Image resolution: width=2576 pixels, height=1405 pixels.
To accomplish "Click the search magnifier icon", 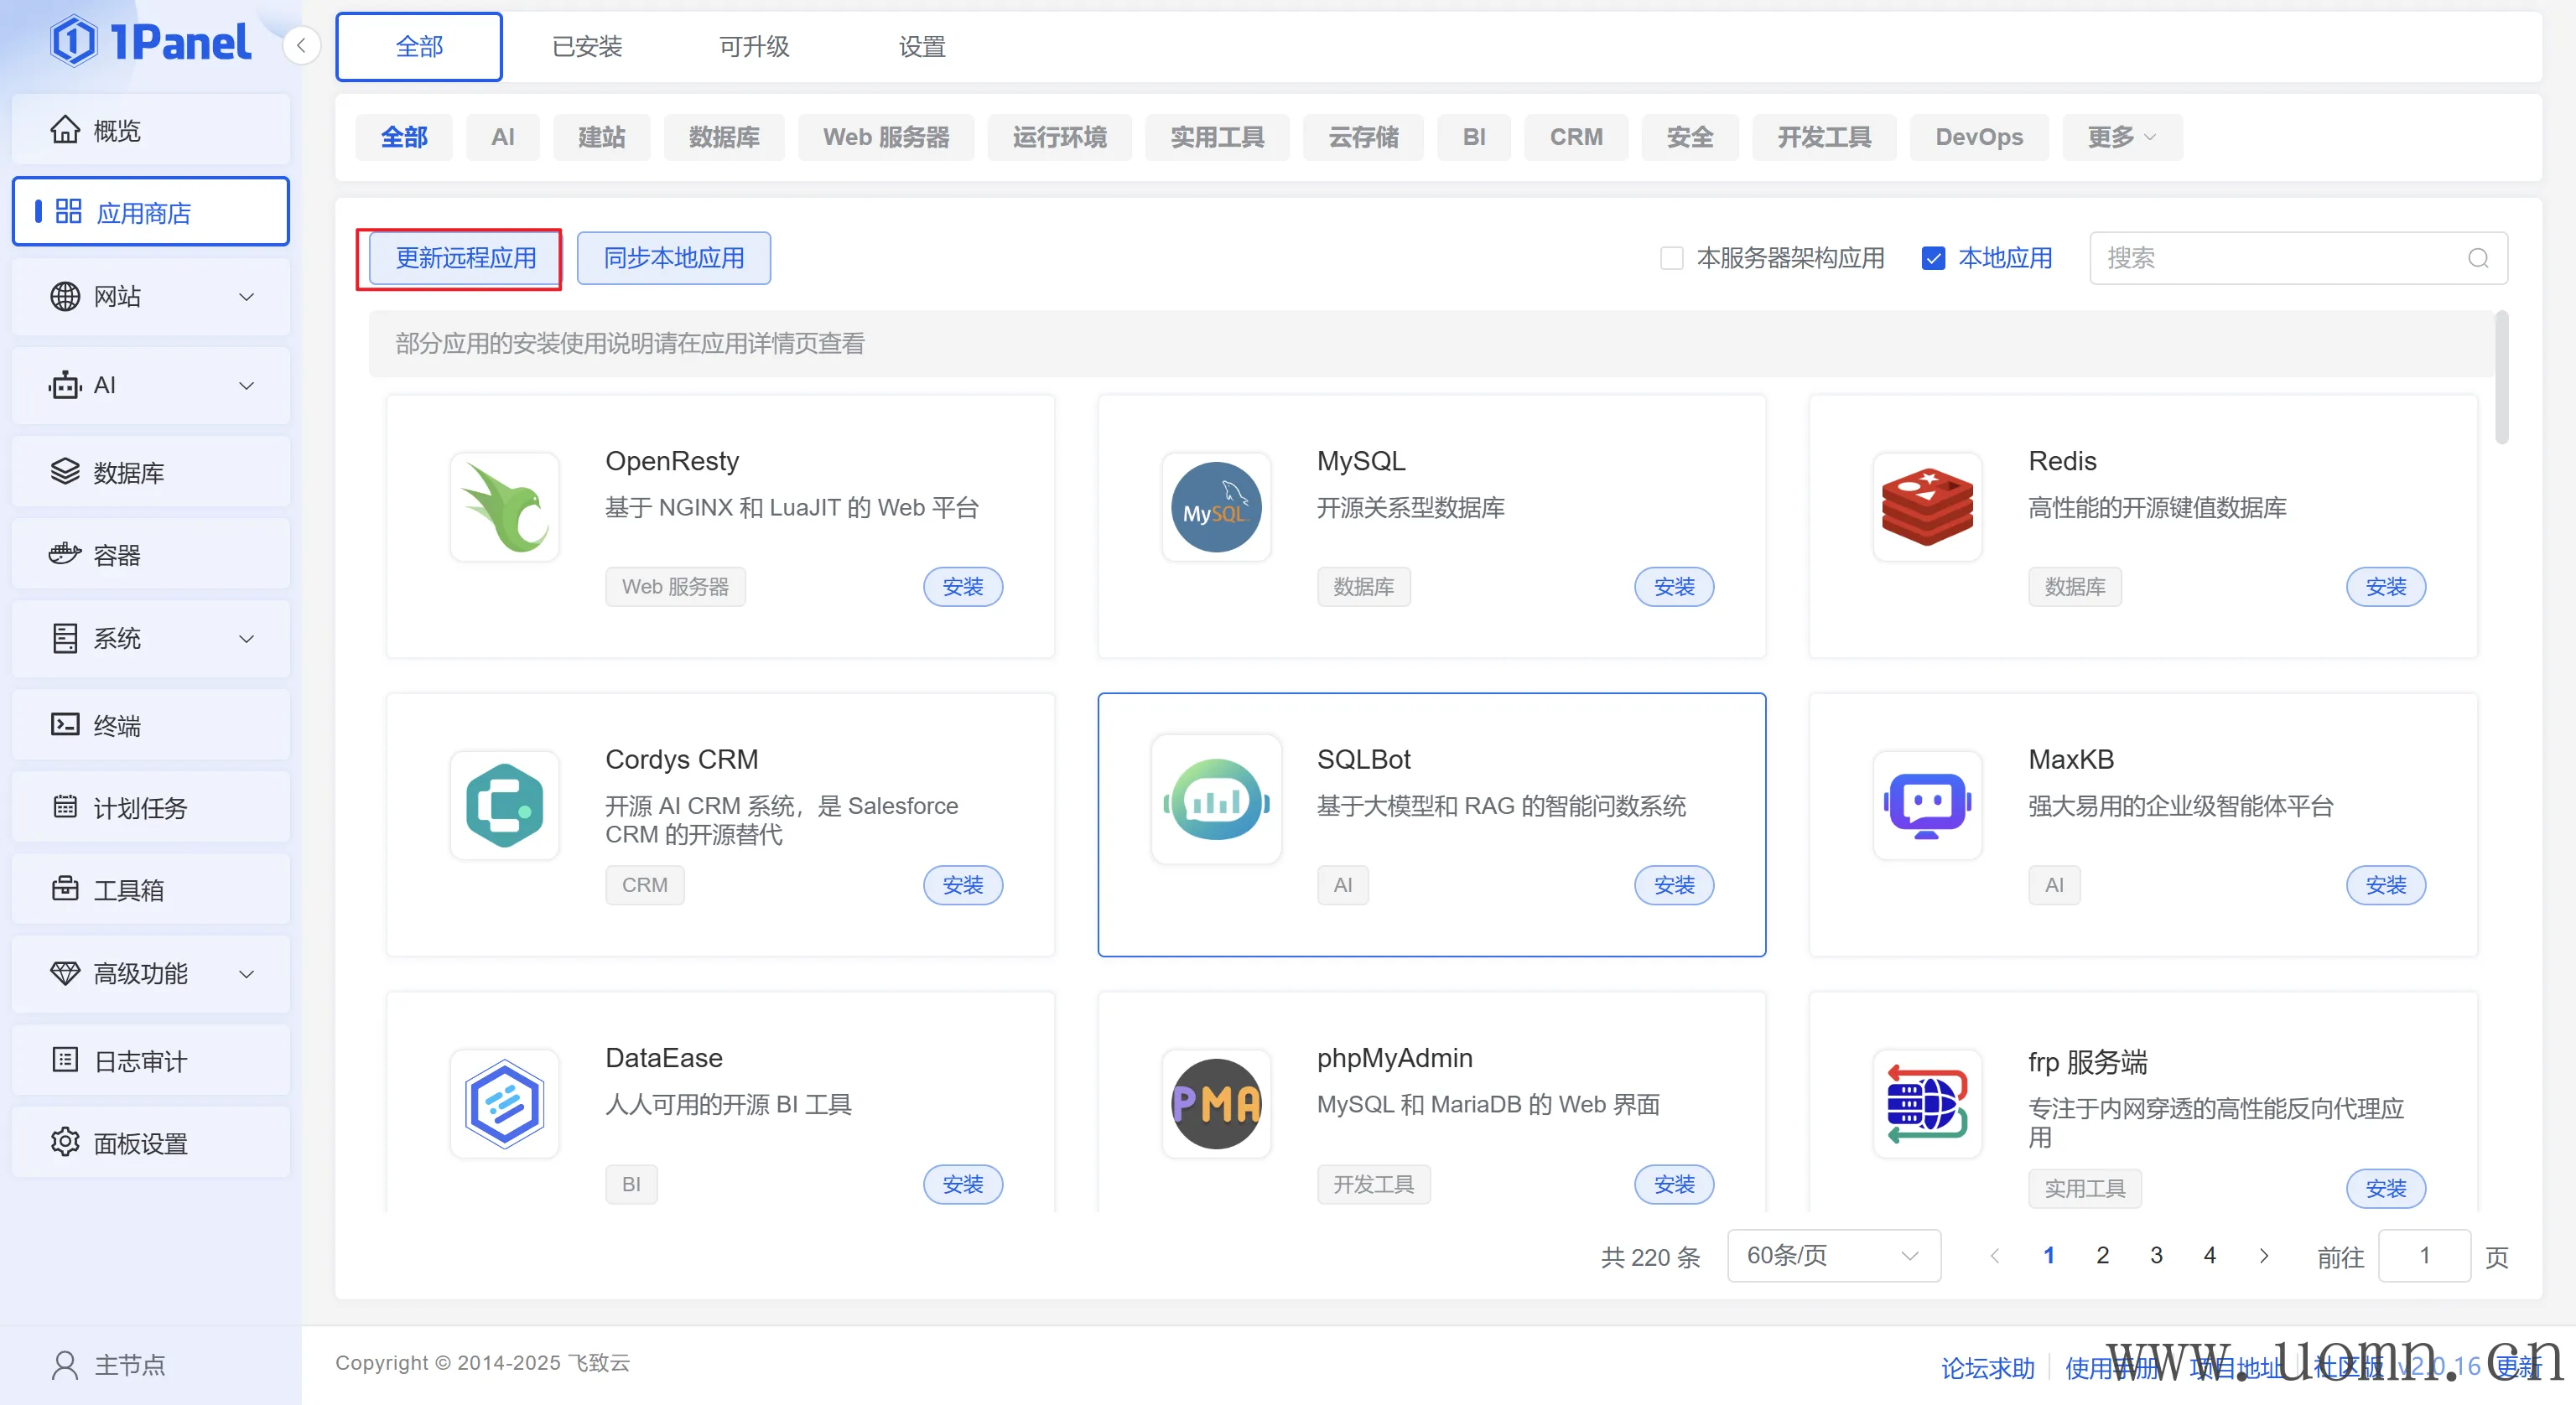I will click(2477, 258).
